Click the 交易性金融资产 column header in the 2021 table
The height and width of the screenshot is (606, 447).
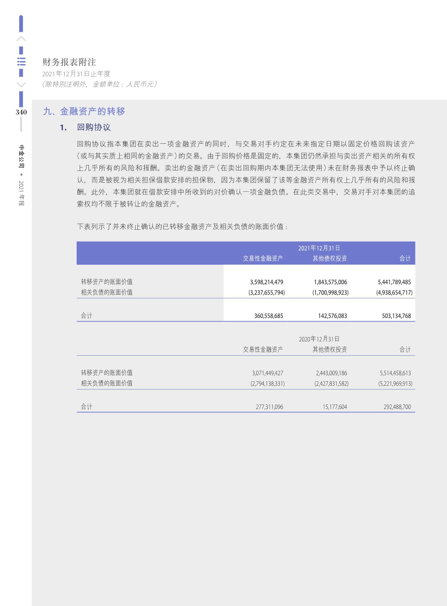[263, 258]
